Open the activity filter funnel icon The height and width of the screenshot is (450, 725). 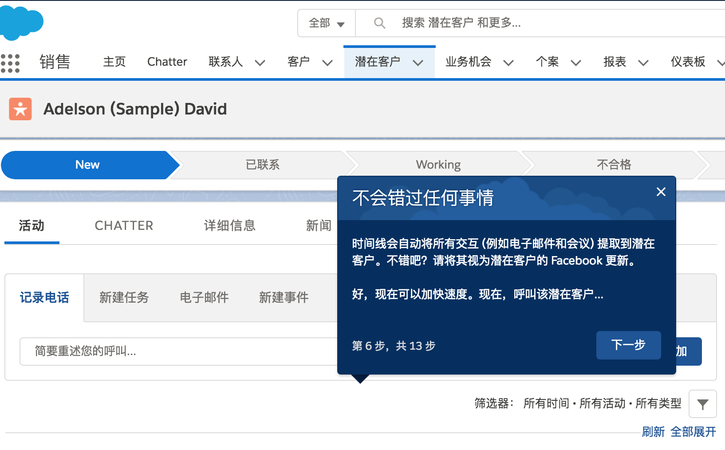pos(702,404)
